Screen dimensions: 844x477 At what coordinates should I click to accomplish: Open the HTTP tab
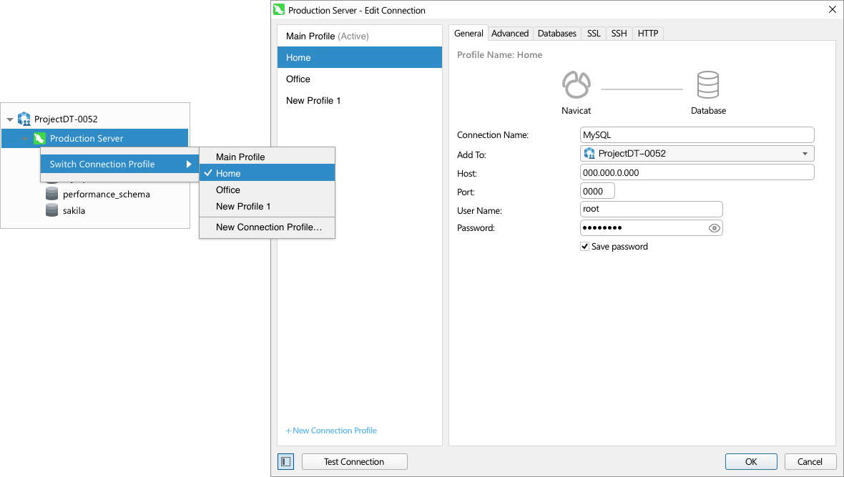pos(648,34)
